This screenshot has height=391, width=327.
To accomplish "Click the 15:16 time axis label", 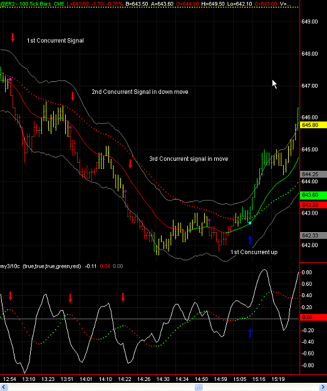I will pyautogui.click(x=259, y=379).
